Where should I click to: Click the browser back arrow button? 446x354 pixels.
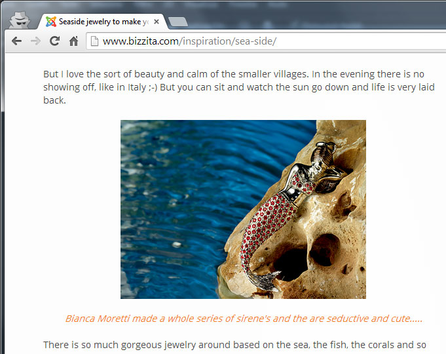tap(17, 41)
